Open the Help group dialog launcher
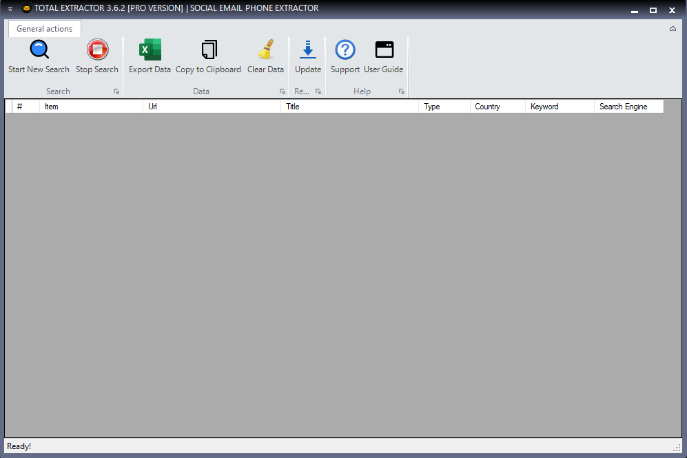The width and height of the screenshot is (687, 458). coord(401,91)
